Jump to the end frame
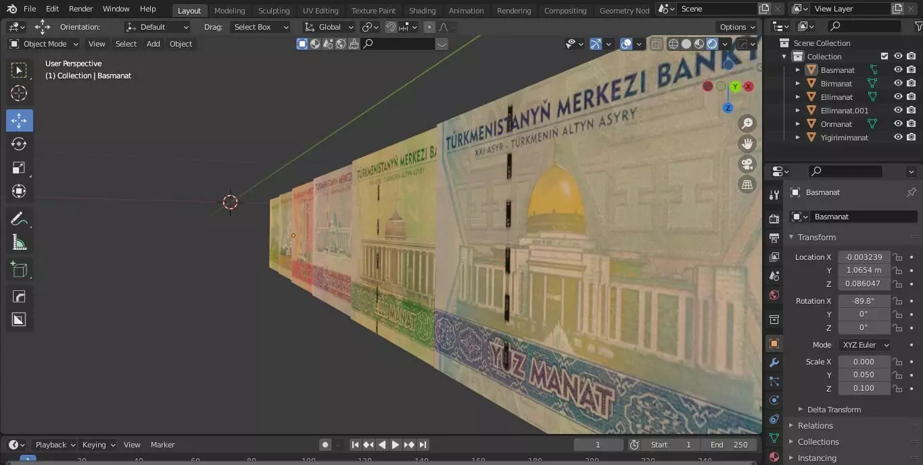The width and height of the screenshot is (923, 465). click(423, 445)
